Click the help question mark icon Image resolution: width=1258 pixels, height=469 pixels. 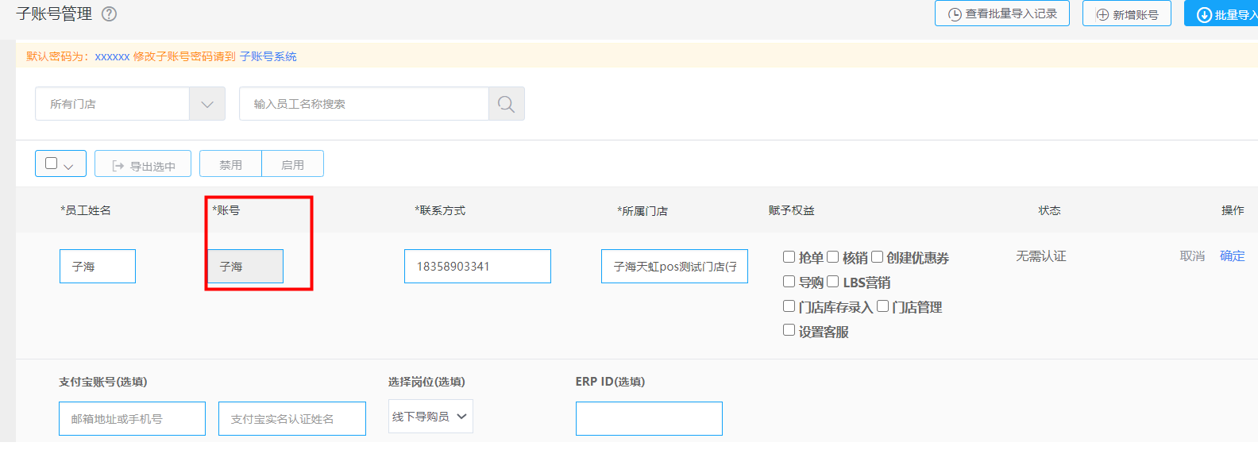pos(110,14)
